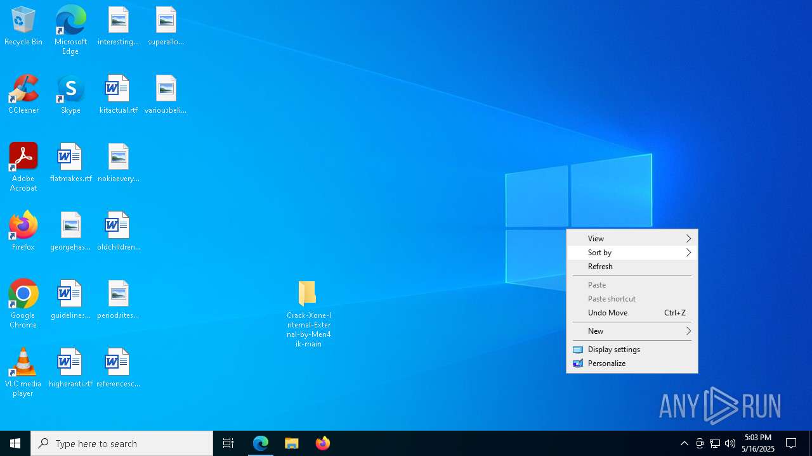Image resolution: width=812 pixels, height=456 pixels.
Task: Open the network status tray icon
Action: coord(715,443)
